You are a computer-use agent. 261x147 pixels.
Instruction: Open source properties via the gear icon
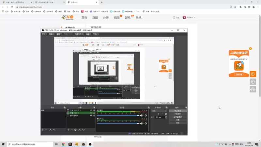pyautogui.click(x=75, y=130)
